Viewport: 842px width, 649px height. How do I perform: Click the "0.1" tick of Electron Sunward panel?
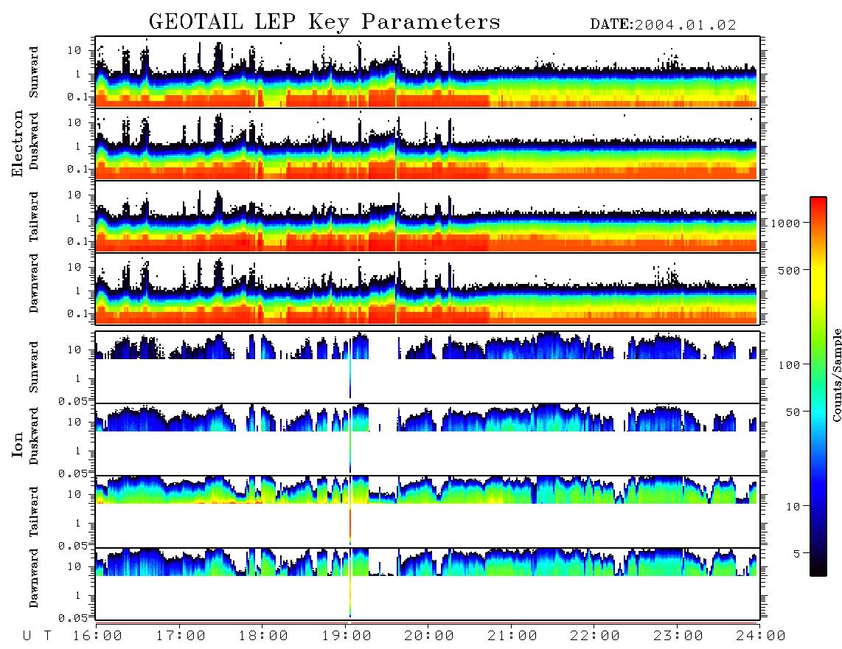click(x=77, y=97)
